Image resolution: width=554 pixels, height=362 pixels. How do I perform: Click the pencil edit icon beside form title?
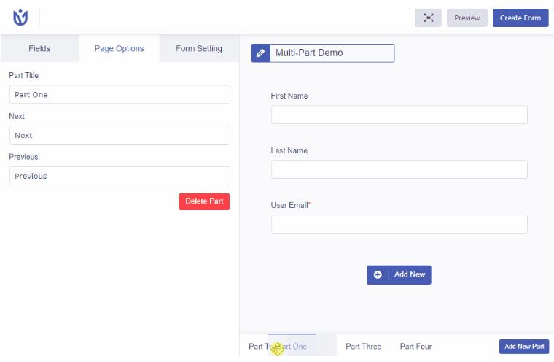pos(260,53)
